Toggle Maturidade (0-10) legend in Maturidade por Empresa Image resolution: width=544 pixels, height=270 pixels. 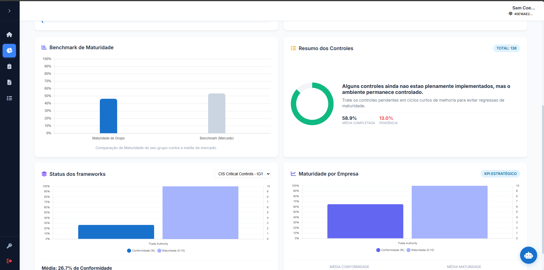[x=420, y=250]
